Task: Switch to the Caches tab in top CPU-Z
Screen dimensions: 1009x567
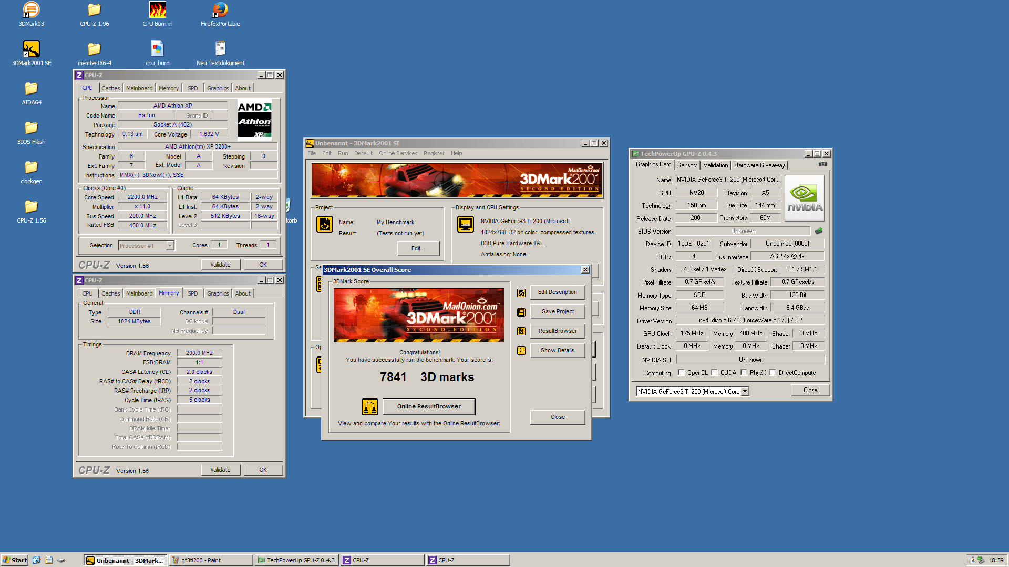Action: [111, 88]
